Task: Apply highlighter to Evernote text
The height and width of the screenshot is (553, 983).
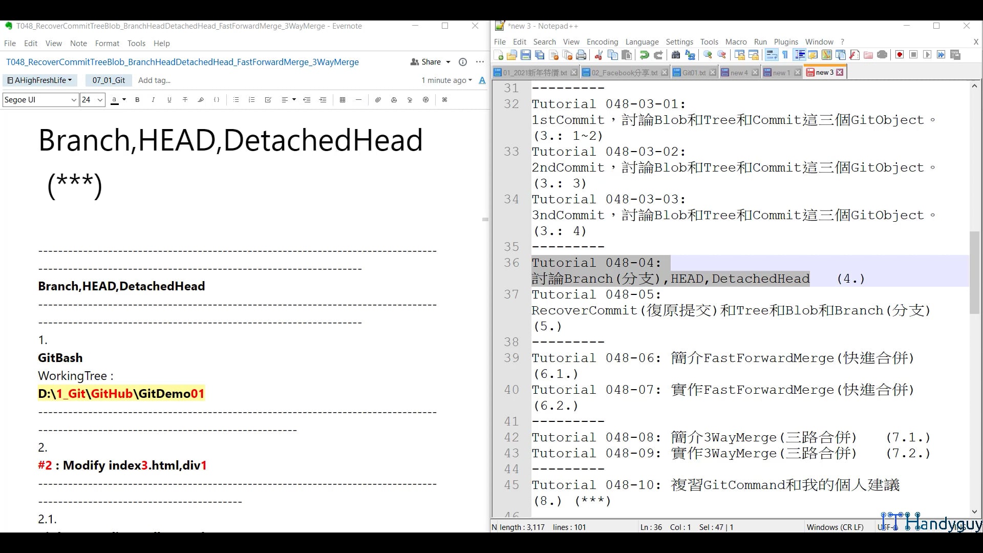Action: click(201, 100)
